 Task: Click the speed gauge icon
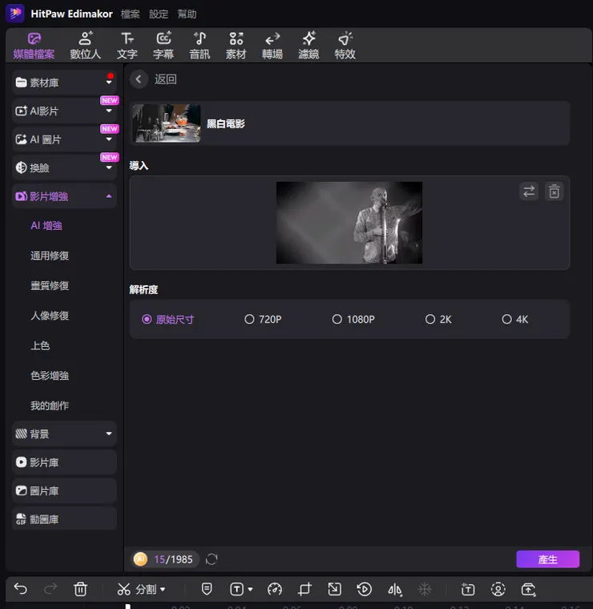click(275, 589)
